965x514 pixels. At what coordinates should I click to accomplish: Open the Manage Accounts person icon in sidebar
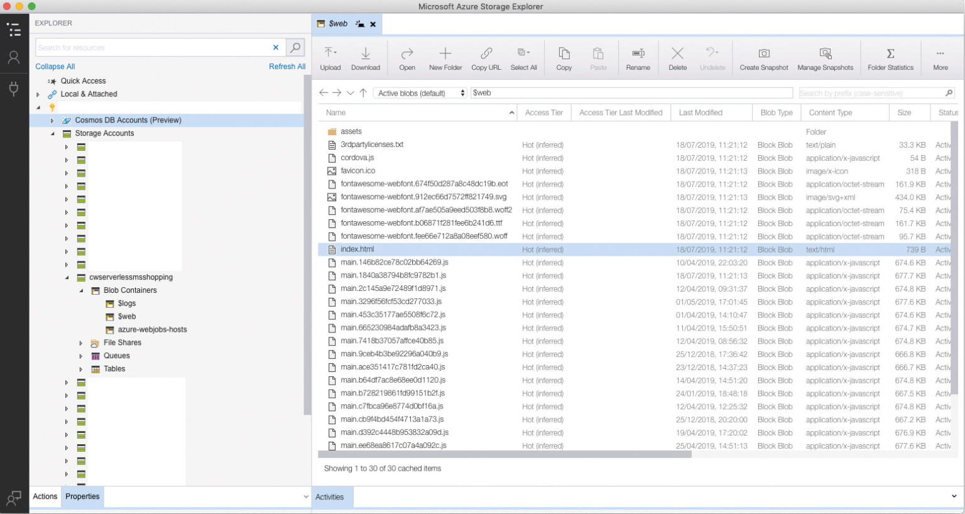tap(14, 57)
